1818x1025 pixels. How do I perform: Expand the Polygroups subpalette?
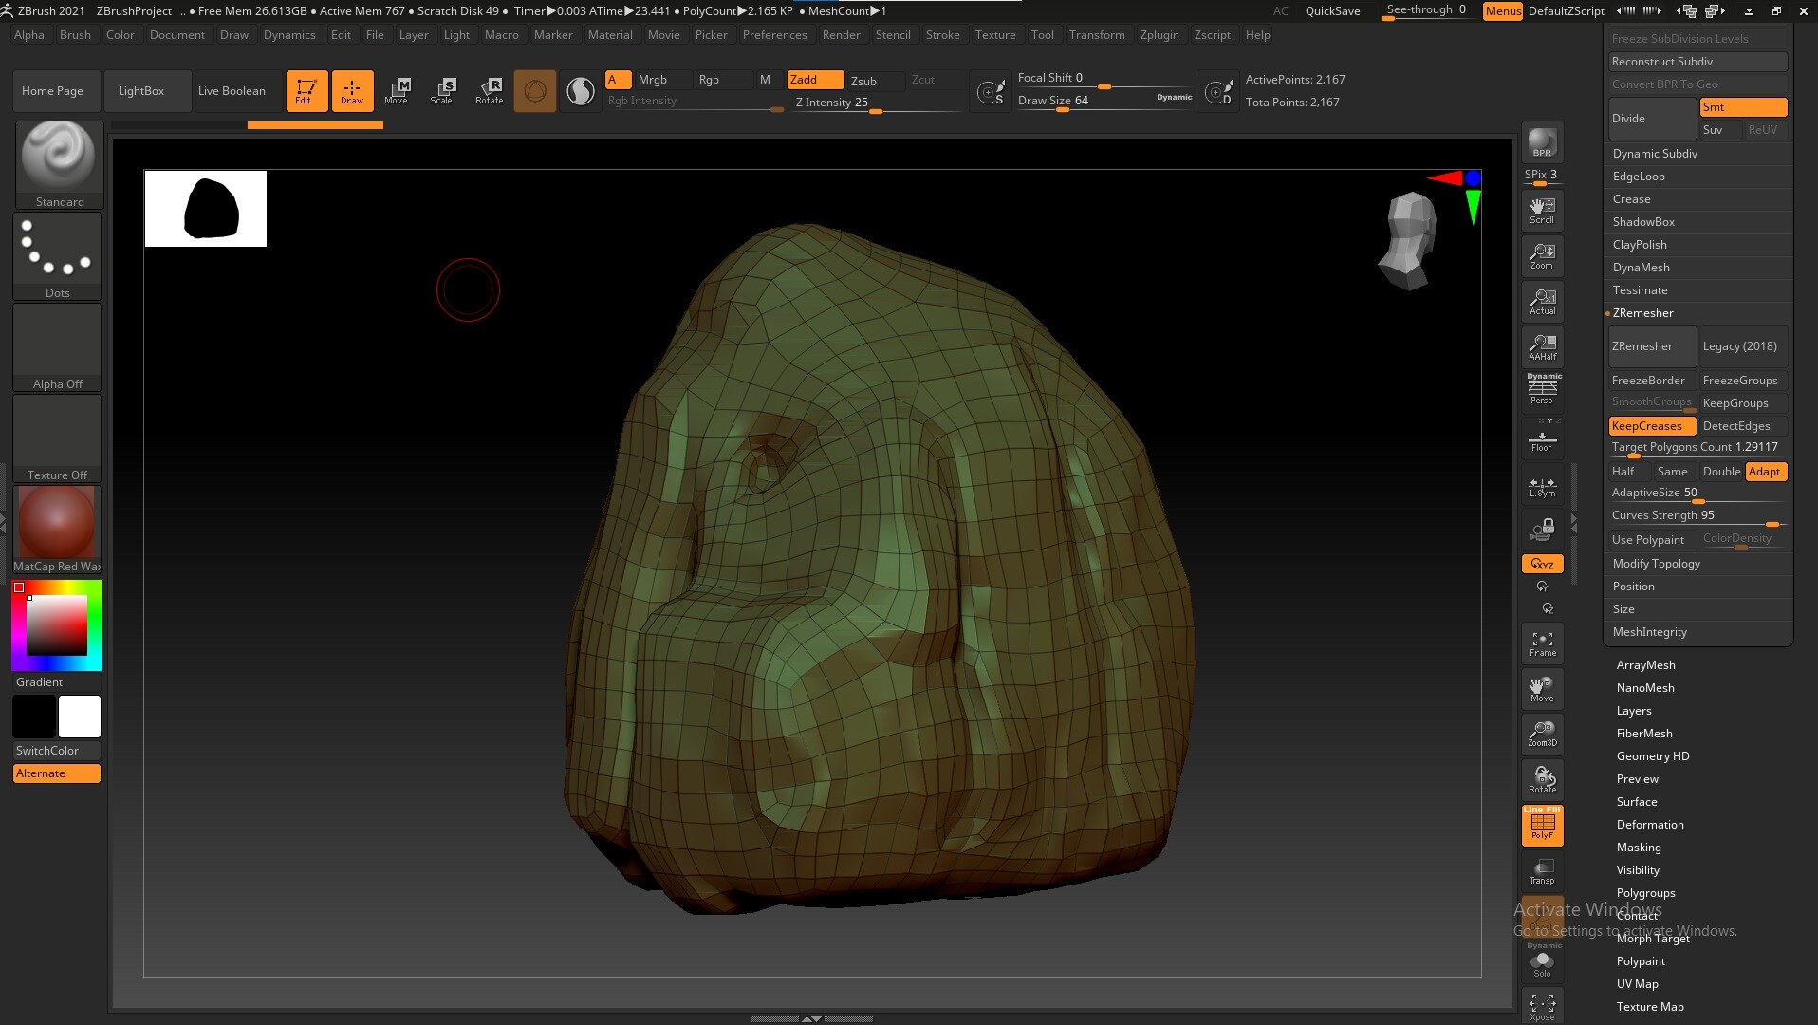[x=1646, y=892]
